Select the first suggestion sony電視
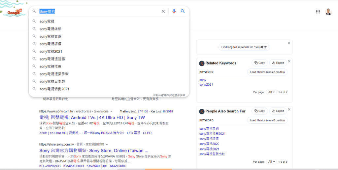Image resolution: width=338 pixels, height=170 pixels. pos(109,21)
